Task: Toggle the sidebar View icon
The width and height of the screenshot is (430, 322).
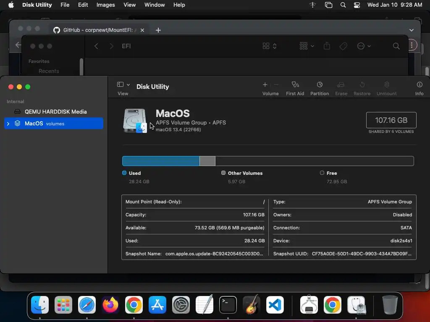Action: (120, 84)
